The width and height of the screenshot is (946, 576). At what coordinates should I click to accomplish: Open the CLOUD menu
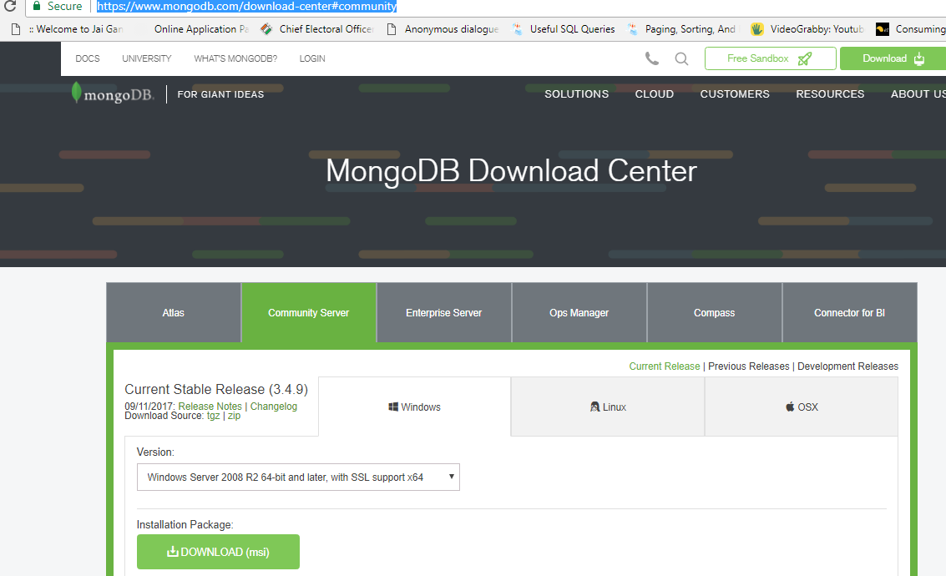pos(654,94)
